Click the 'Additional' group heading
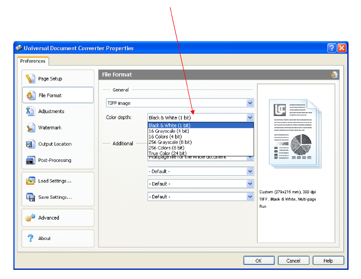The height and width of the screenshot is (279, 361). (x=123, y=143)
